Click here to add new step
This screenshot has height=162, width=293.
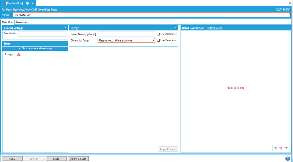click(x=35, y=48)
